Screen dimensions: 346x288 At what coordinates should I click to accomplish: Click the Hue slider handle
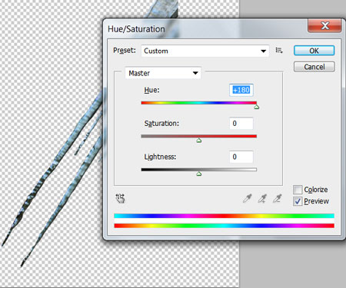pyautogui.click(x=256, y=107)
